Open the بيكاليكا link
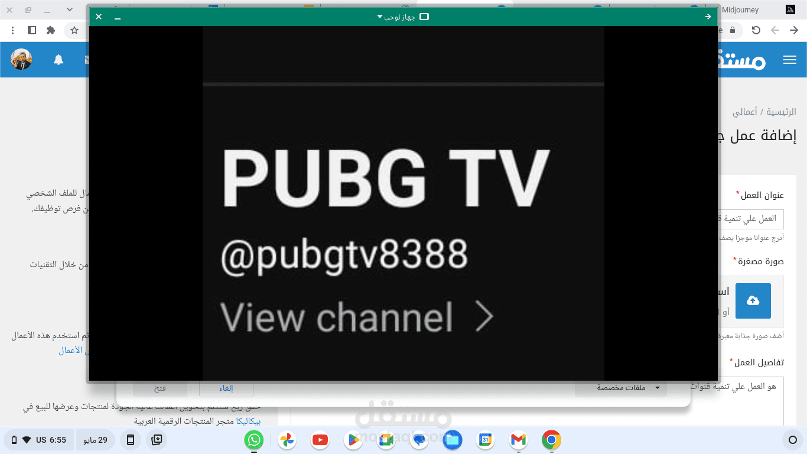 coord(249,421)
